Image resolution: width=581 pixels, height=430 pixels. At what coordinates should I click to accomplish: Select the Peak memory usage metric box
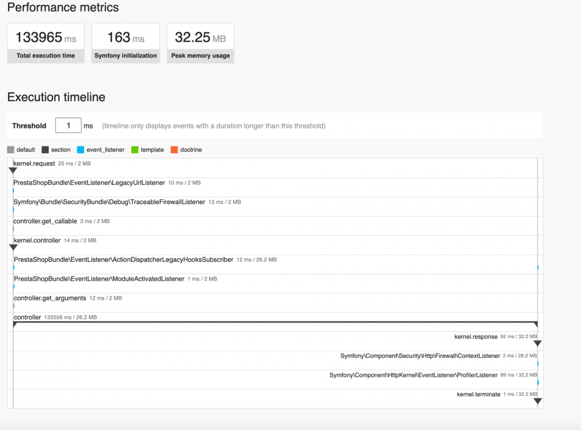click(200, 43)
